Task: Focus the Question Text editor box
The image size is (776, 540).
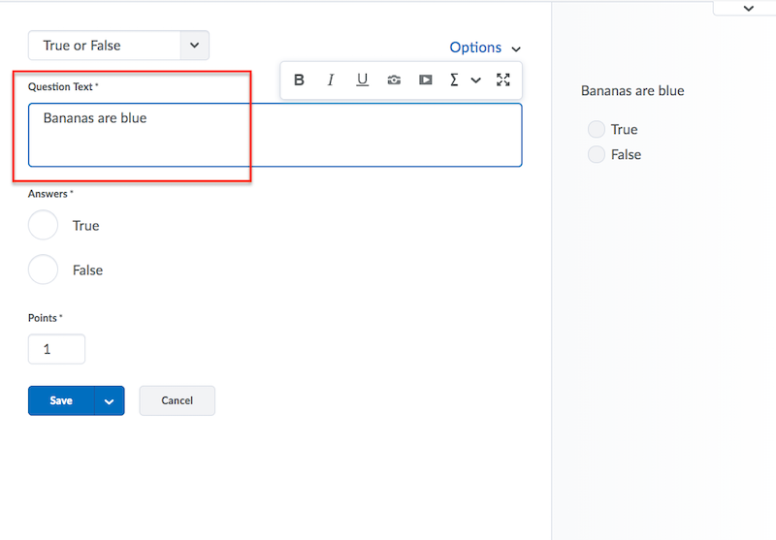Action: tap(275, 136)
